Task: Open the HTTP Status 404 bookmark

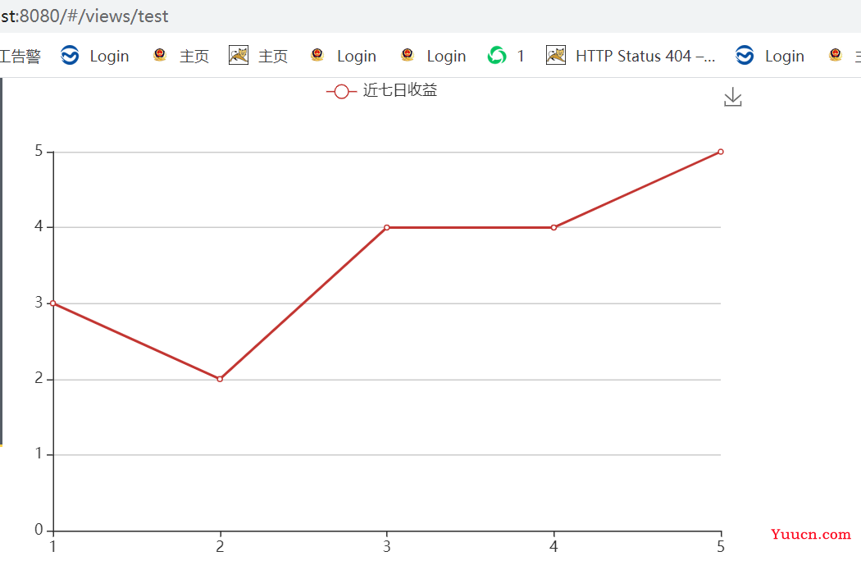Action: click(631, 56)
